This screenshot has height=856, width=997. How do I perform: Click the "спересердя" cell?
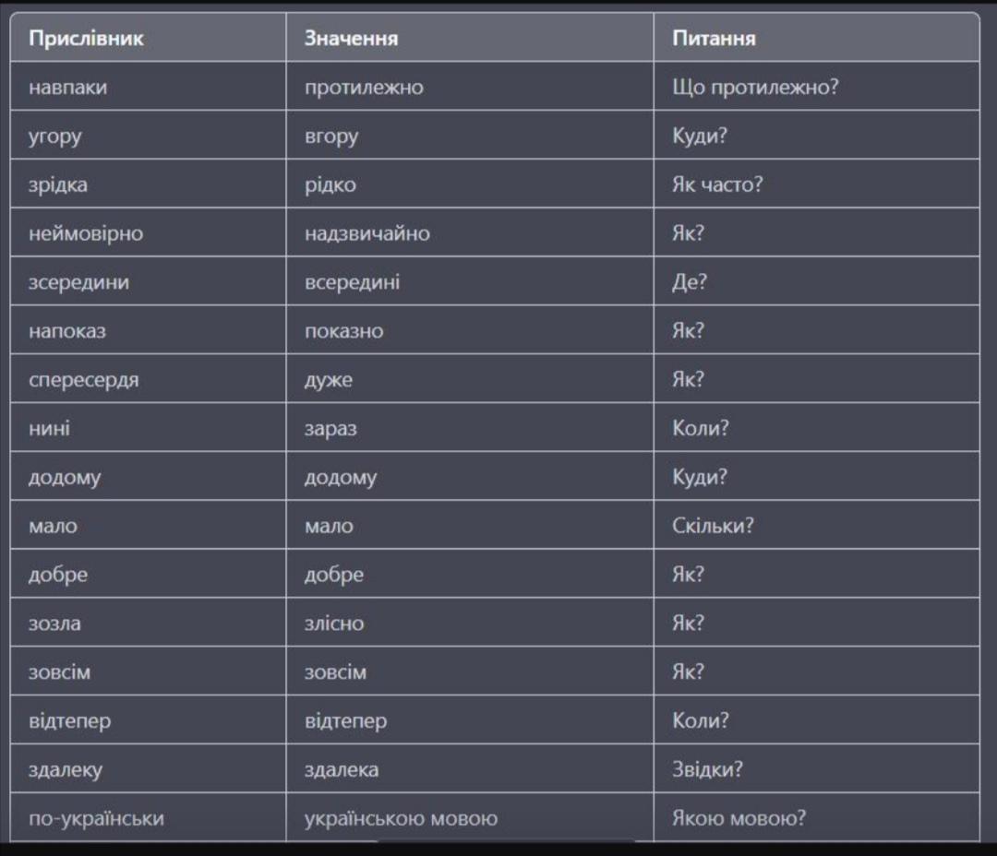[x=84, y=380]
